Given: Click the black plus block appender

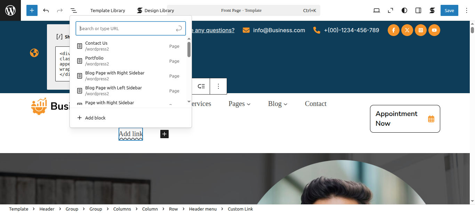Looking at the screenshot, I should (x=164, y=134).
